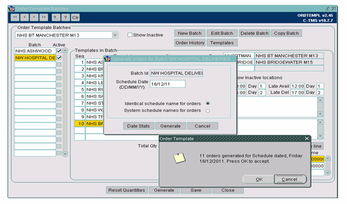The width and height of the screenshot is (347, 204).
Task: Select NHS ASHWOOD batch row
Action: (35, 51)
